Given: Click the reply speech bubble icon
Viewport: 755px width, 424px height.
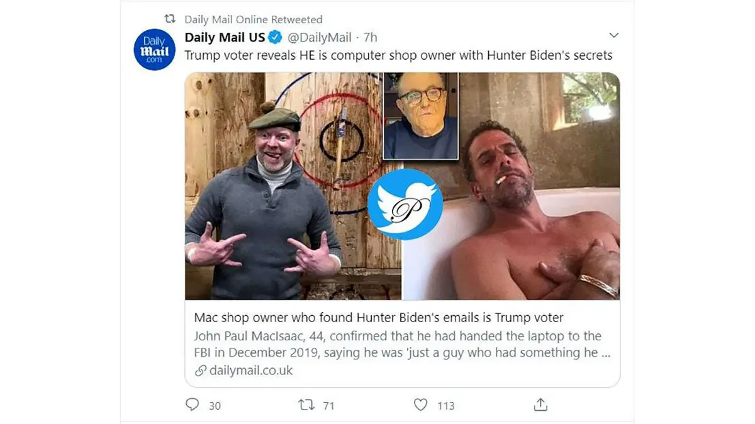Looking at the screenshot, I should click(x=193, y=404).
